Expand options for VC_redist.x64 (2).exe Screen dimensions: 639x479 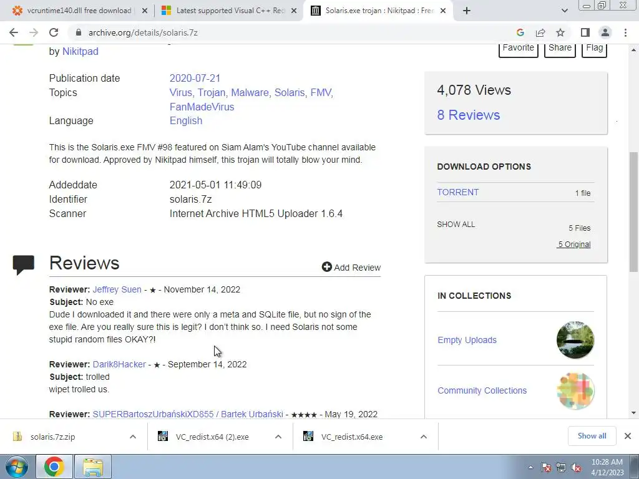click(278, 437)
